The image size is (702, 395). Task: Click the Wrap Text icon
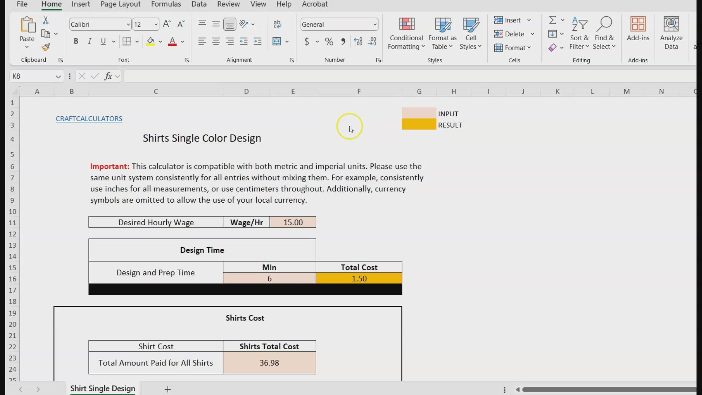pos(278,25)
